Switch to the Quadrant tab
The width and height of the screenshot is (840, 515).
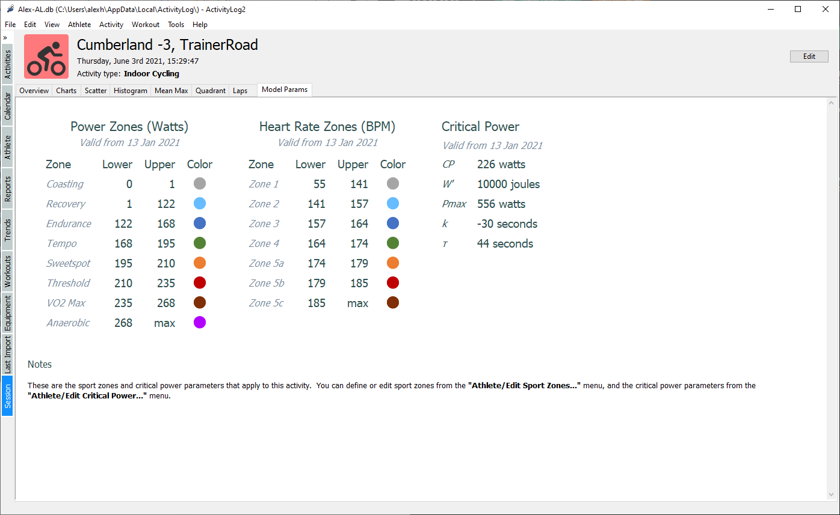tap(211, 91)
